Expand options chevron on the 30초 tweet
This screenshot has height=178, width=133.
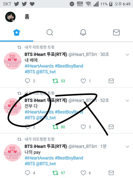[127, 55]
